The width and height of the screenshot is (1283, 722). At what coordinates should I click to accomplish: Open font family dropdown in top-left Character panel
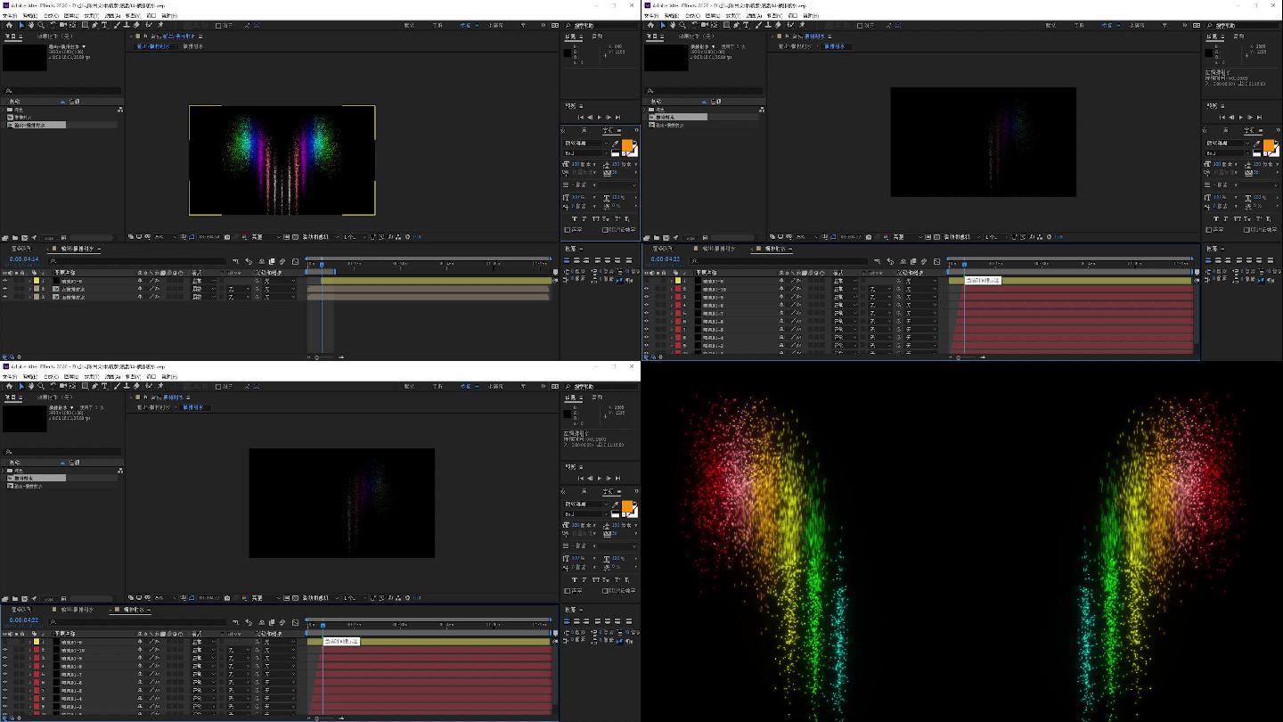tap(586, 143)
